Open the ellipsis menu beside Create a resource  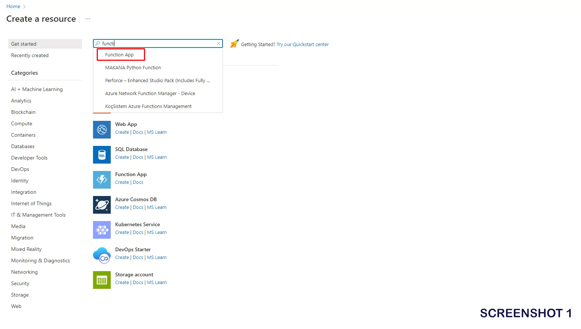click(x=88, y=19)
